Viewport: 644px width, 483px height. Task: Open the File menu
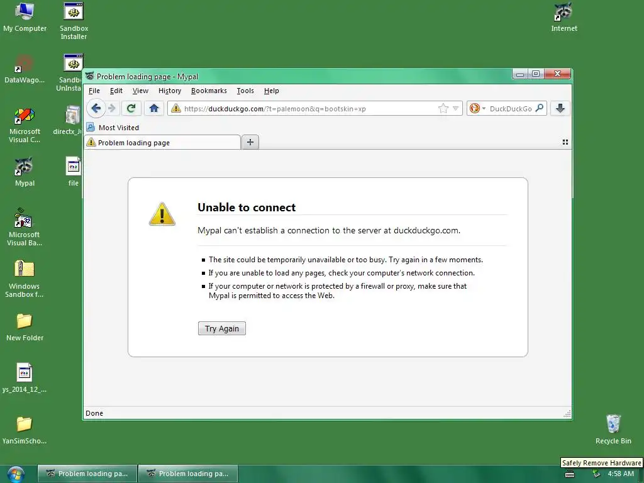[x=94, y=91]
